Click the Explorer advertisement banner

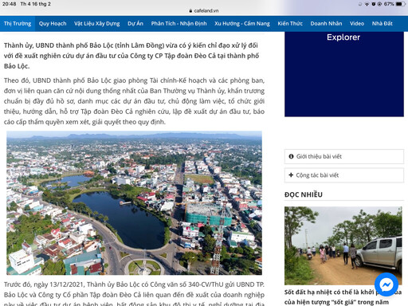point(344,74)
